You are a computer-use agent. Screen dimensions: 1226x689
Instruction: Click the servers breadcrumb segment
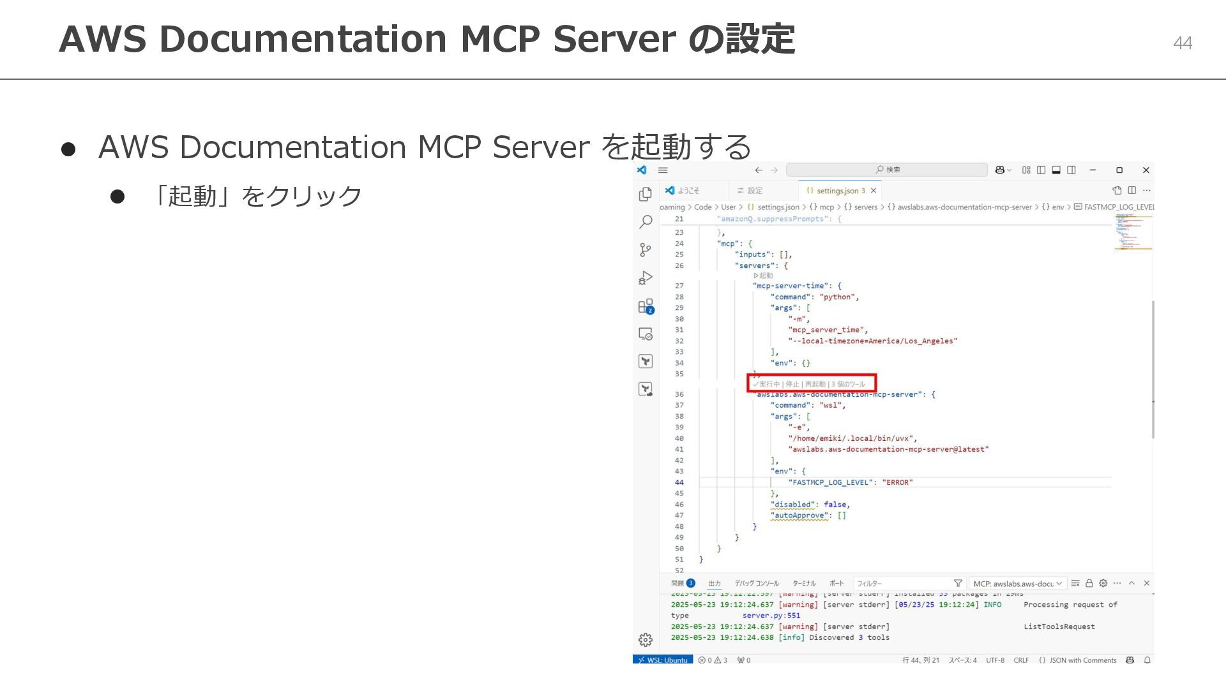point(861,207)
